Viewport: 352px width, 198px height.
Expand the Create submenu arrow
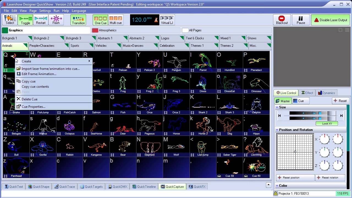point(89,61)
